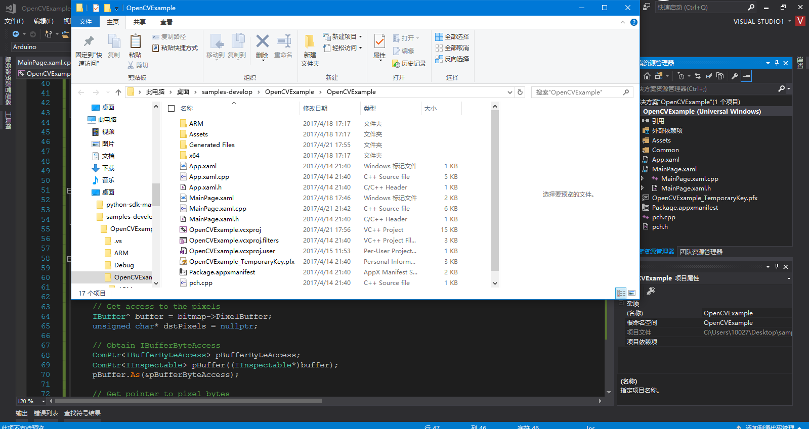Screen dimensions: 809x429
Task: Click the Paste clipboard icon in ribbon
Action: pos(135,41)
